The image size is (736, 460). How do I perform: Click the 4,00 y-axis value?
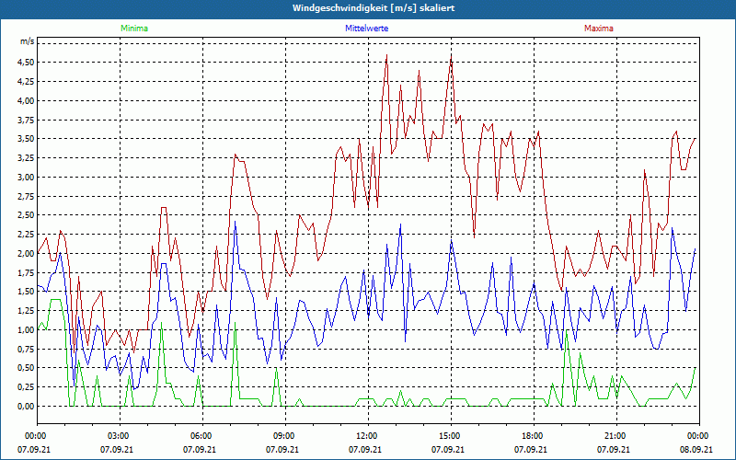coord(26,101)
